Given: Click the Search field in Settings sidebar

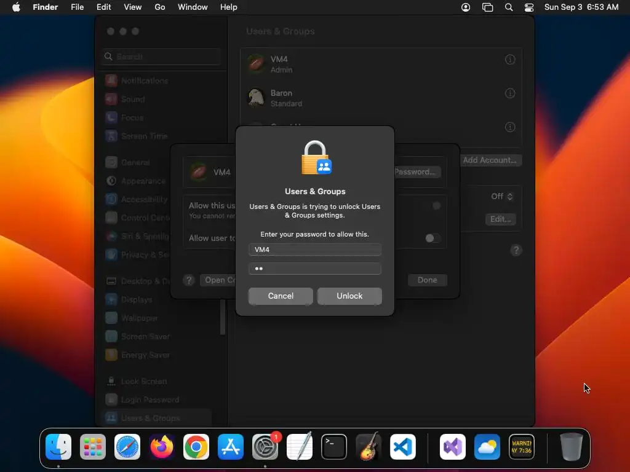Looking at the screenshot, I should click(x=162, y=57).
